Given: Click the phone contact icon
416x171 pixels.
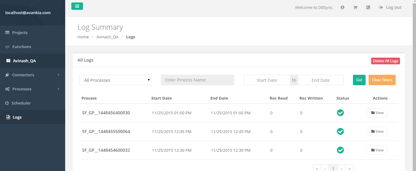Looking at the screenshot, I should click(368, 7).
